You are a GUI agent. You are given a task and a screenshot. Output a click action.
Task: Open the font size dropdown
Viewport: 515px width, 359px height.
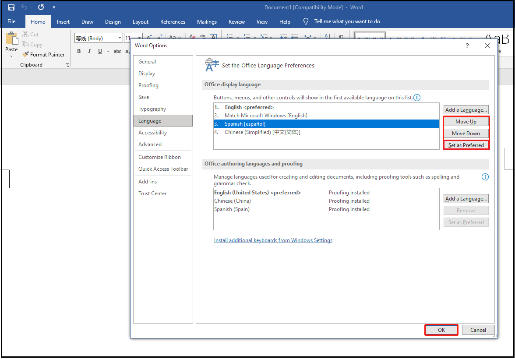pos(139,38)
